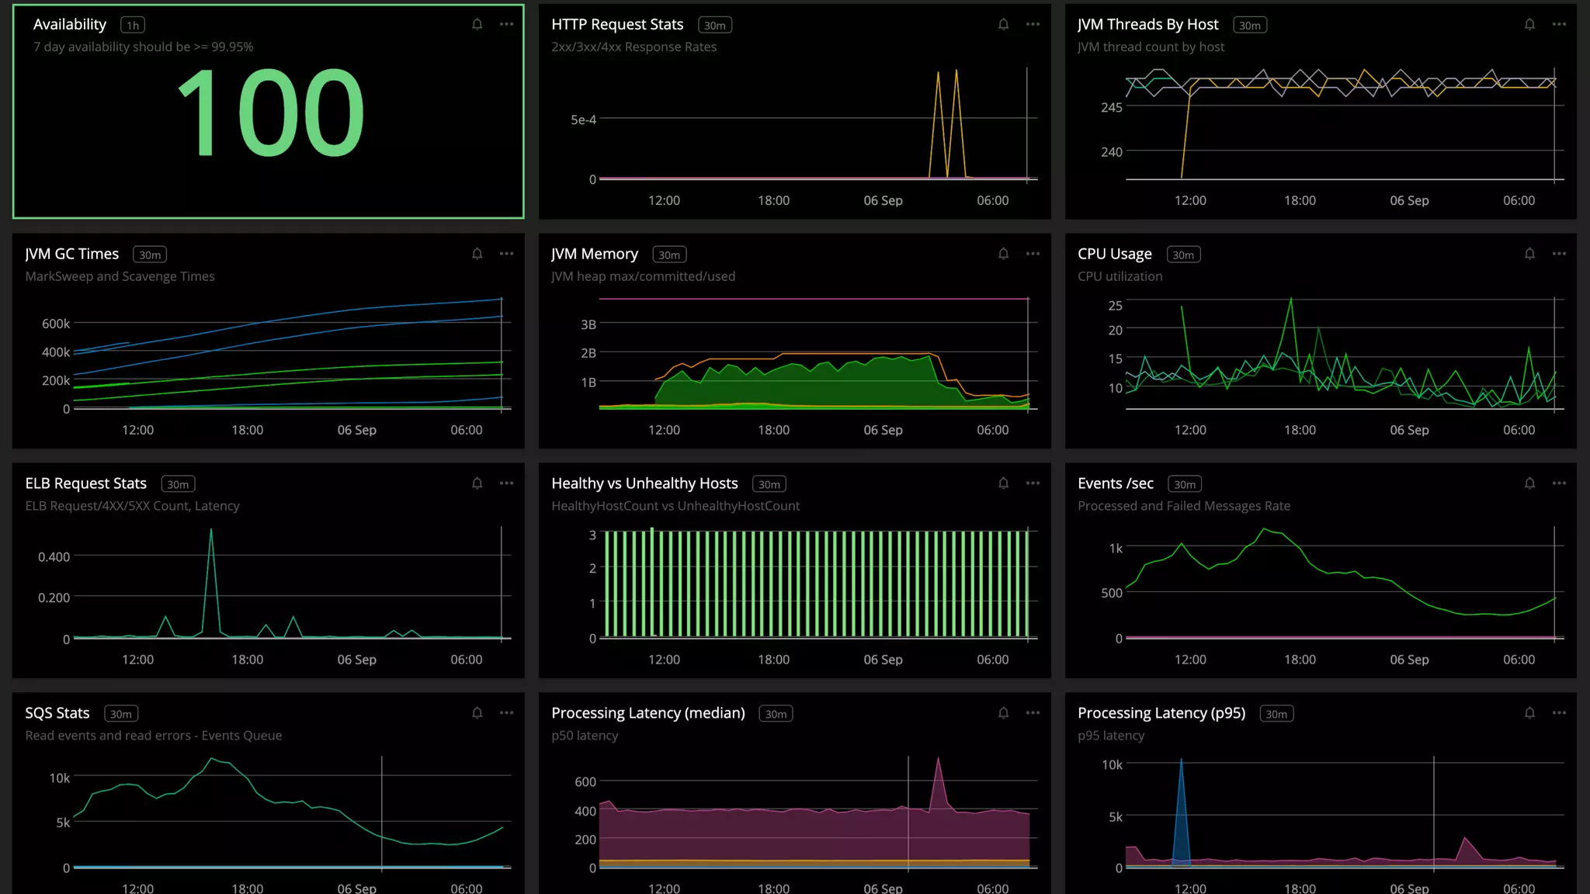Click the alert bell on CPU Usage panel
Screen dimensions: 1590x894
pos(1529,254)
